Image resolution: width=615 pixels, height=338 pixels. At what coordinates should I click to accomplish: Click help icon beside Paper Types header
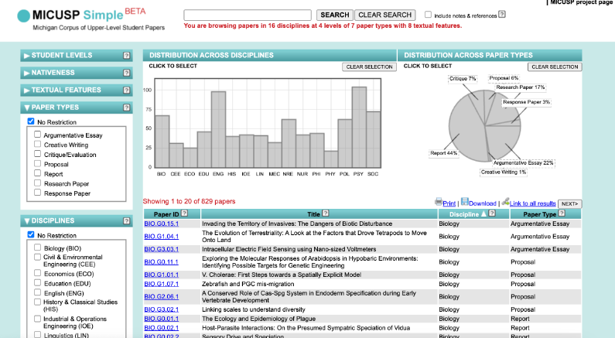tap(126, 108)
